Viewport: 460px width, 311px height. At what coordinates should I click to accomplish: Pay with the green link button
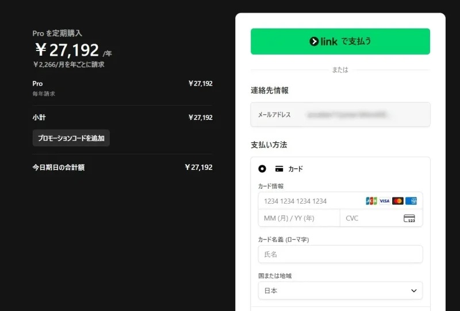click(x=340, y=41)
